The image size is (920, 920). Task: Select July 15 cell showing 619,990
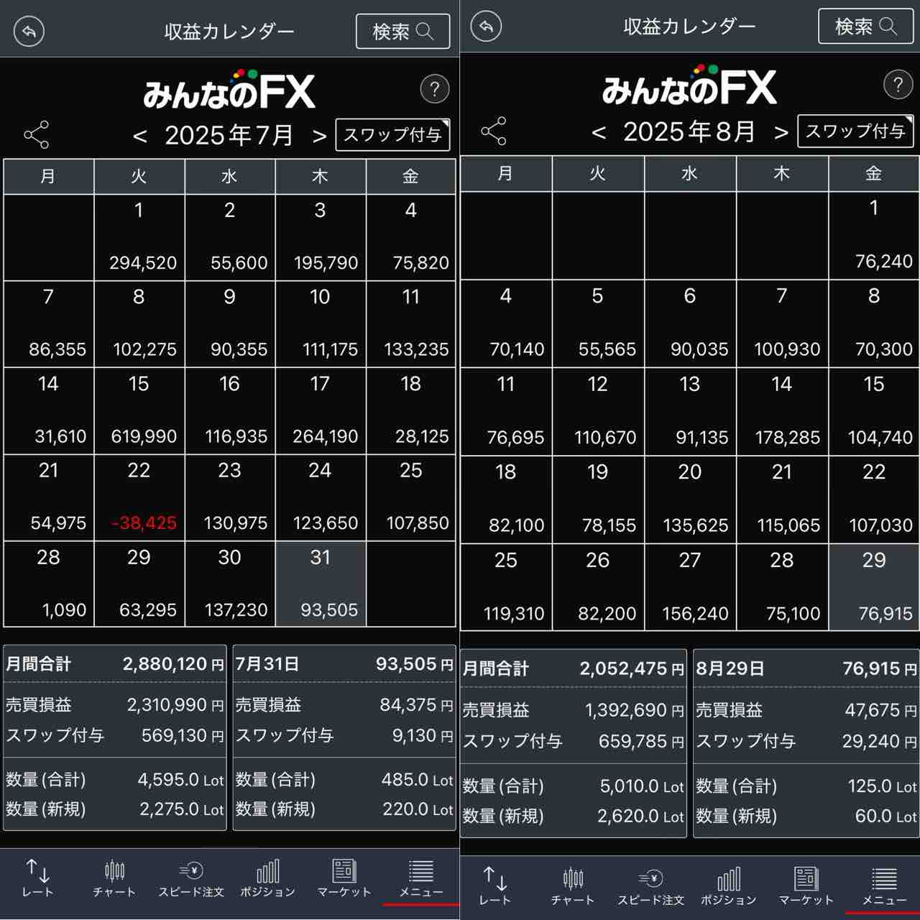[139, 411]
